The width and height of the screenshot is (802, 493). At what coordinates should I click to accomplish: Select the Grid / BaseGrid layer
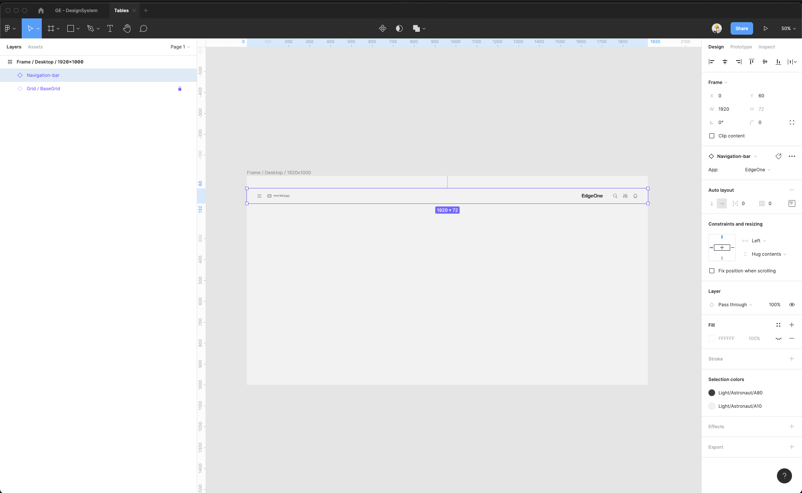click(x=43, y=89)
